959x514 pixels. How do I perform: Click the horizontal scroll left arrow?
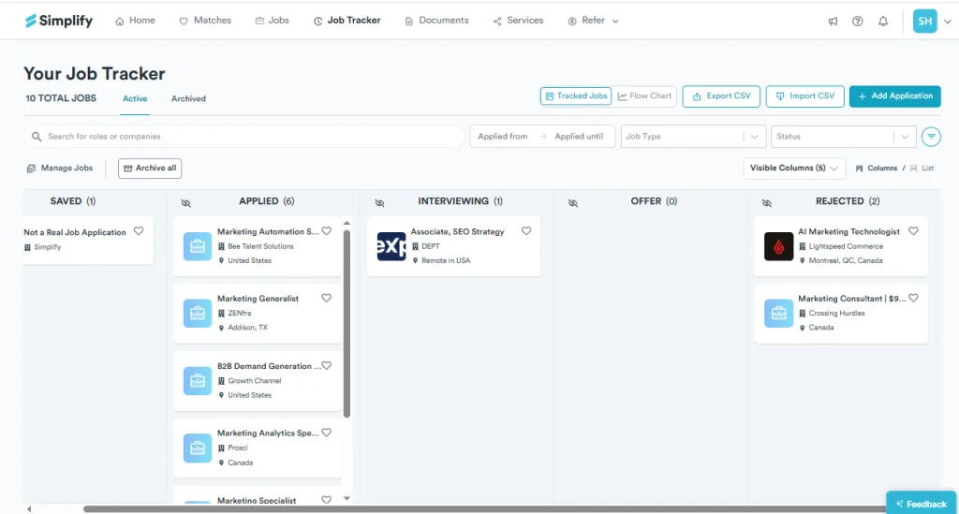click(29, 508)
